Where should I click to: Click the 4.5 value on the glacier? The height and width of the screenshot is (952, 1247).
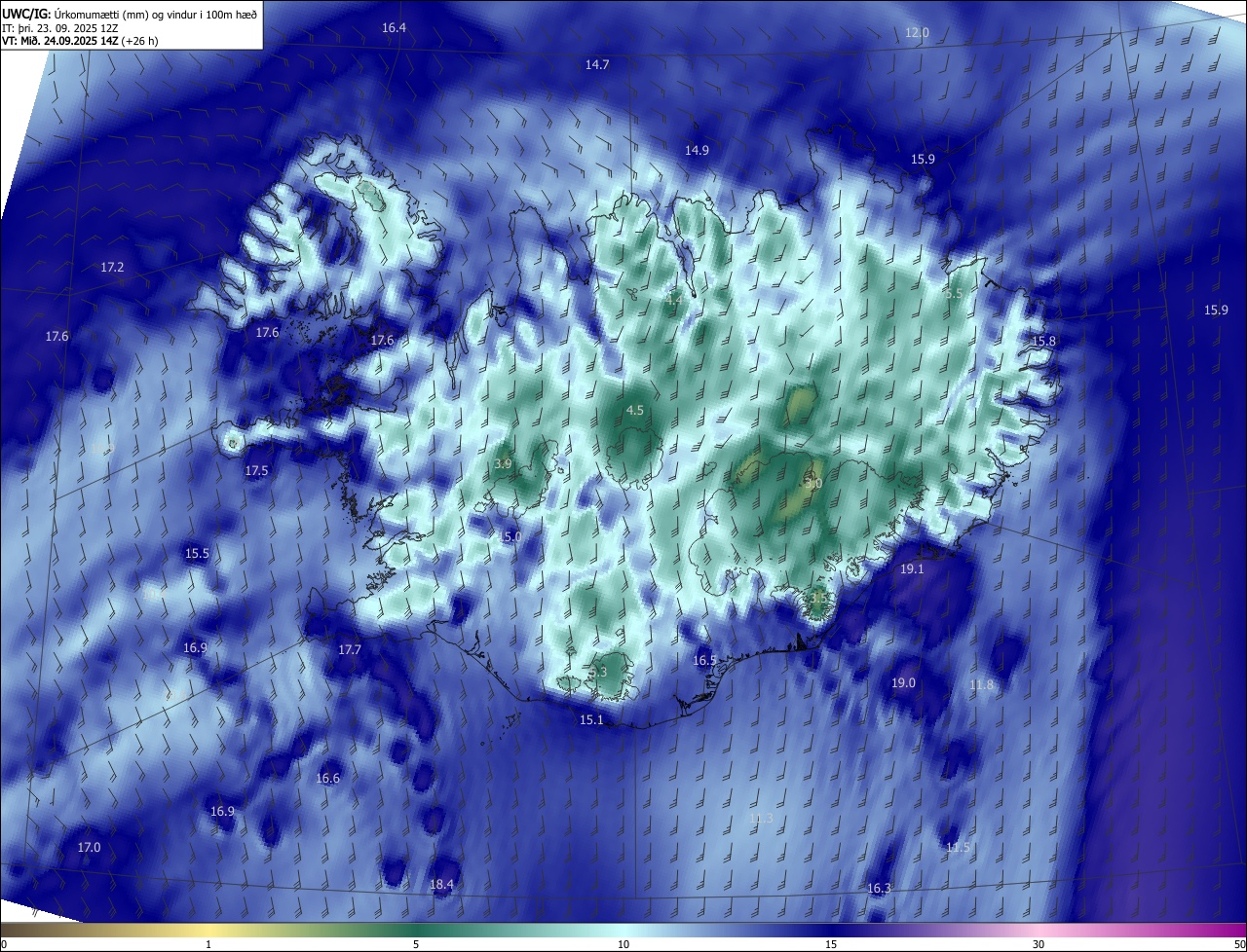635,411
